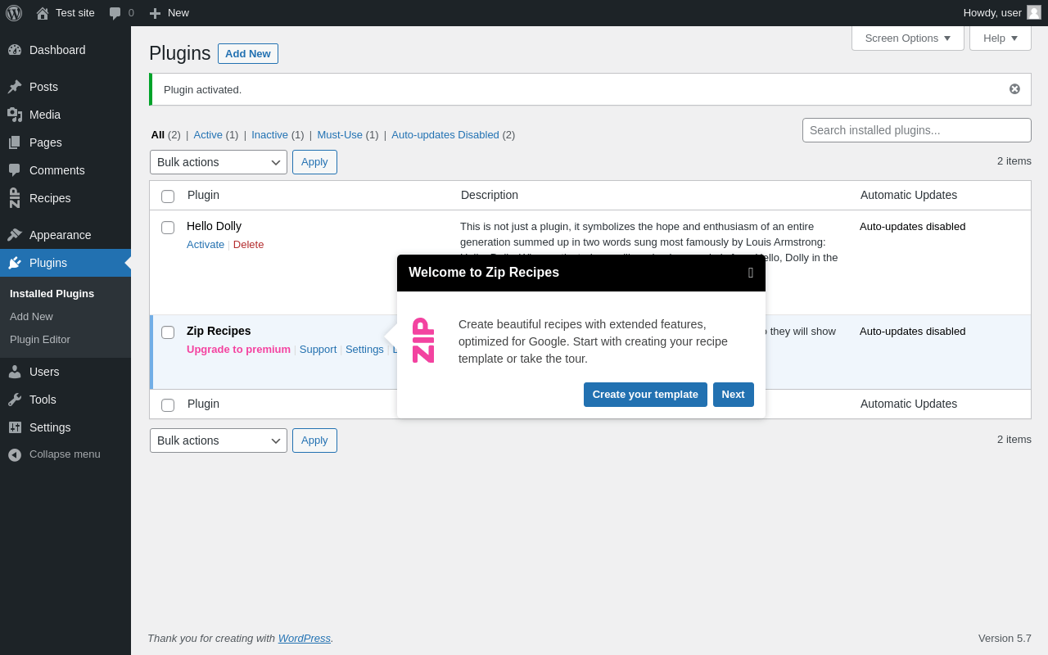Click the Users icon in sidebar
Viewport: 1048px width, 655px height.
[x=15, y=372]
